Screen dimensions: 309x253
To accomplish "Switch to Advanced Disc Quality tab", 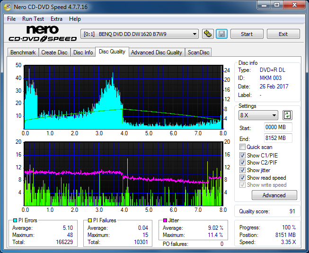I will pos(157,52).
